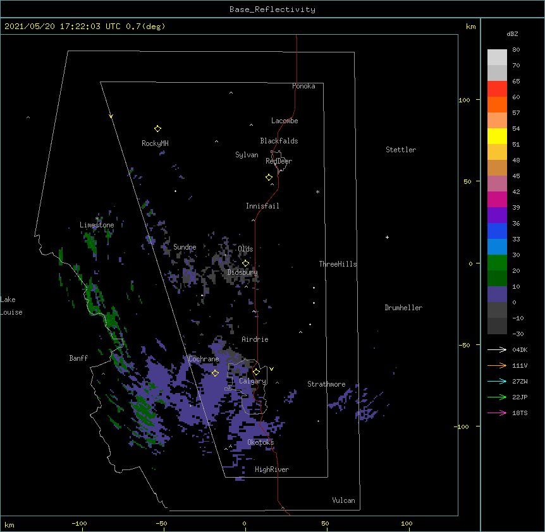
Task: Click the Didsbury label
Action: [x=243, y=272]
